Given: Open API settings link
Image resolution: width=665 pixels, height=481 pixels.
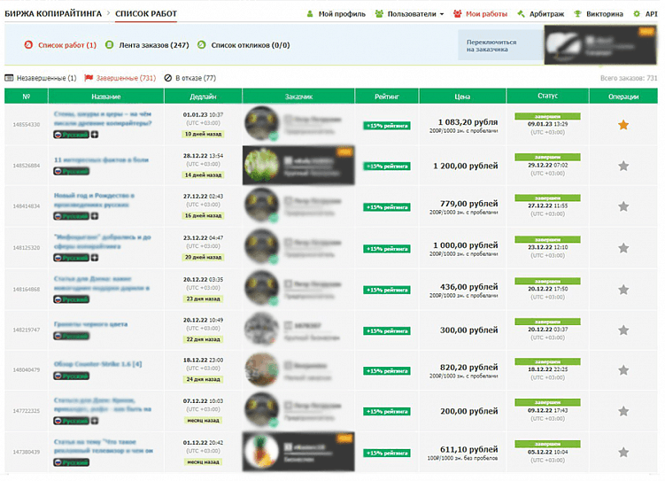Looking at the screenshot, I should pos(645,14).
